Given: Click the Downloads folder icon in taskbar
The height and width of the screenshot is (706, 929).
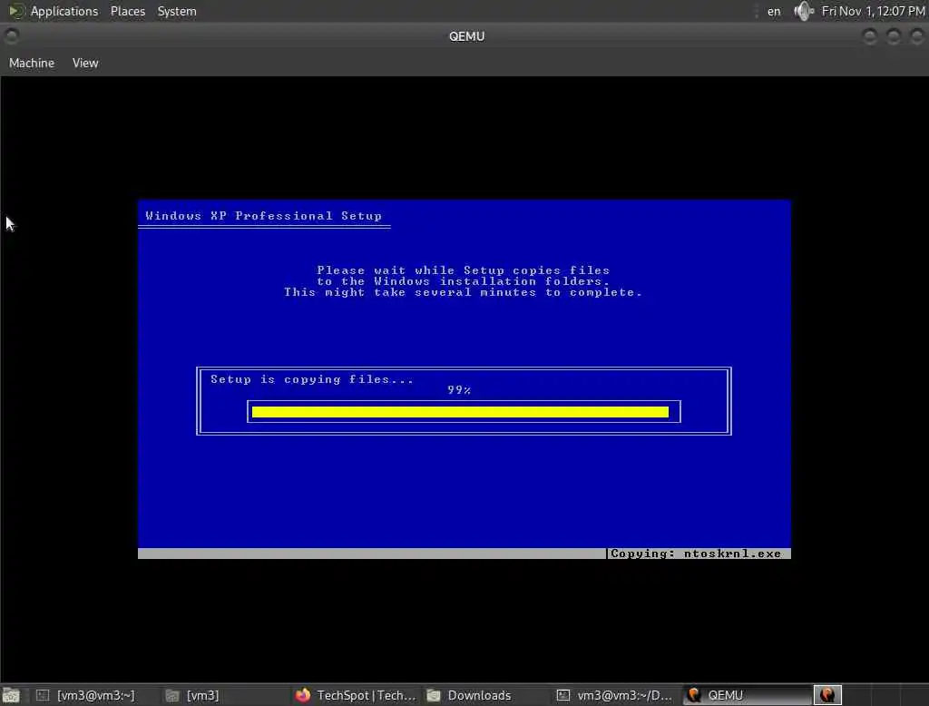Looking at the screenshot, I should click(434, 695).
